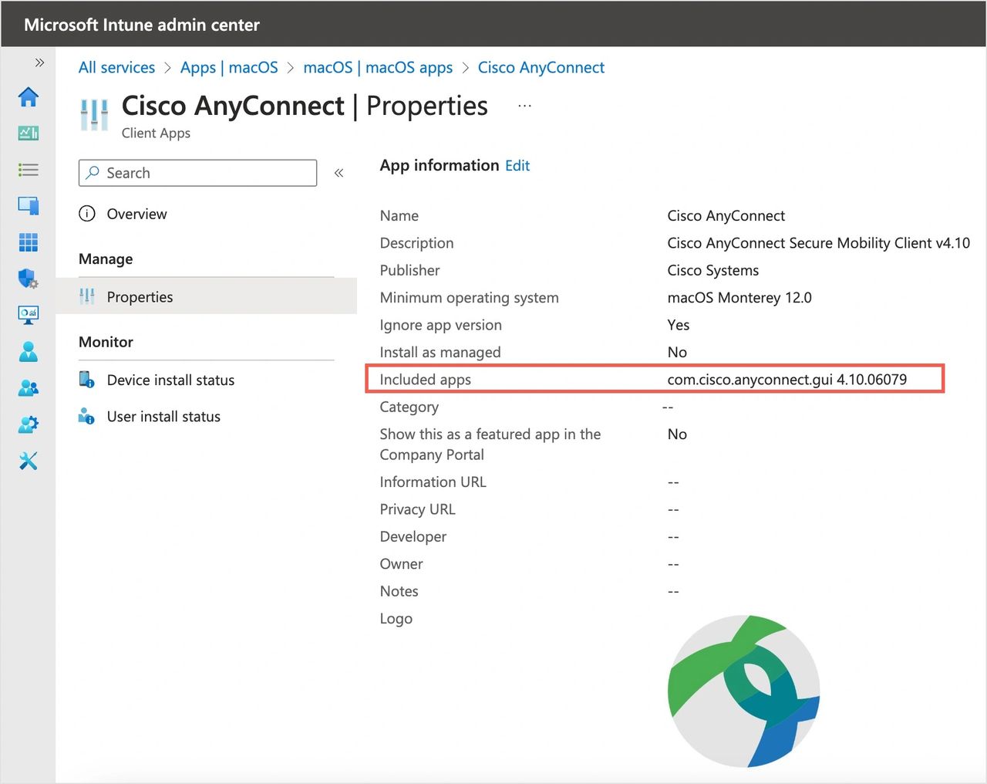Open Devices icon in sidebar
The width and height of the screenshot is (987, 784).
click(x=29, y=206)
